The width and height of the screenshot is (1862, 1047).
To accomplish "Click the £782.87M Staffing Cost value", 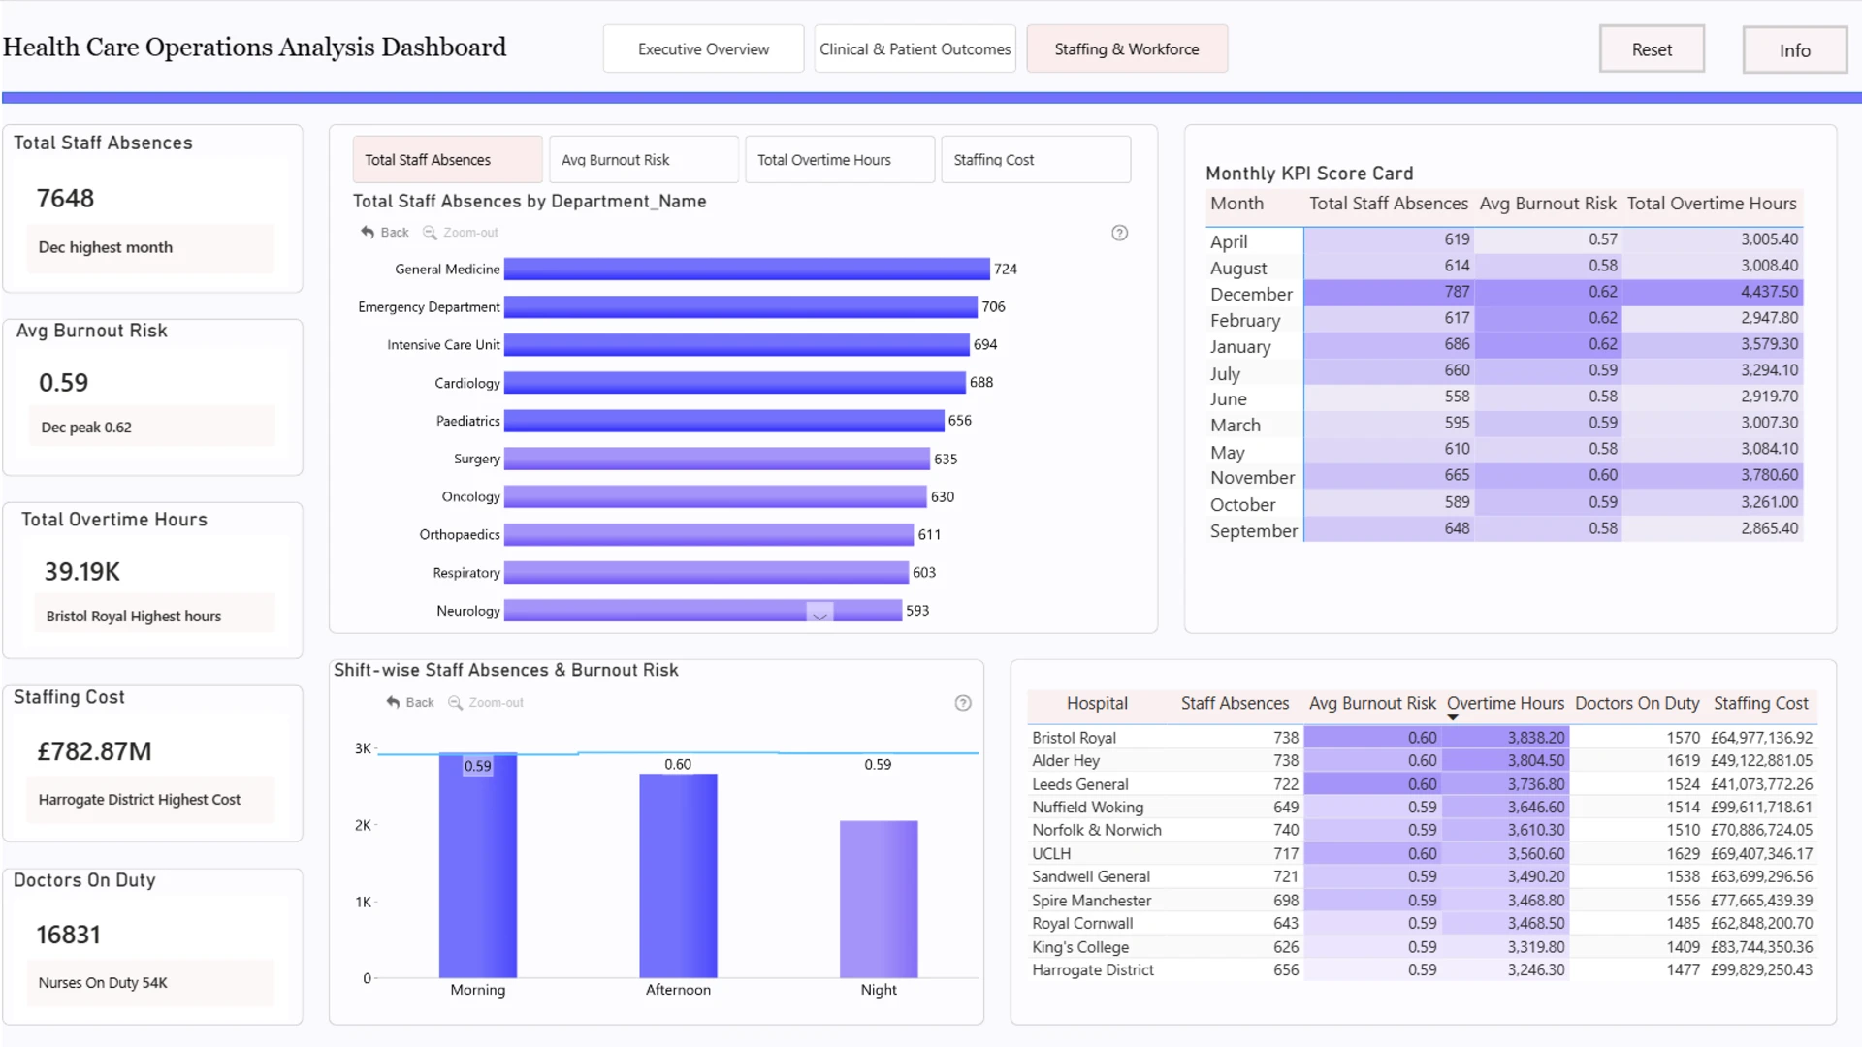I will (x=94, y=751).
